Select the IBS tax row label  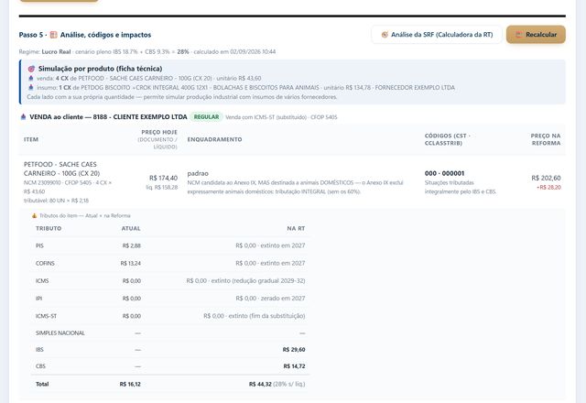39,350
